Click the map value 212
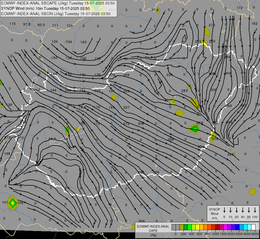 click(x=8, y=138)
